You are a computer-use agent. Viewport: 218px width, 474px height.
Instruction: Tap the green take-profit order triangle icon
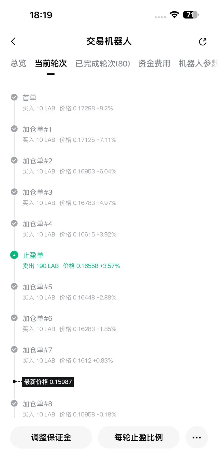click(14, 255)
